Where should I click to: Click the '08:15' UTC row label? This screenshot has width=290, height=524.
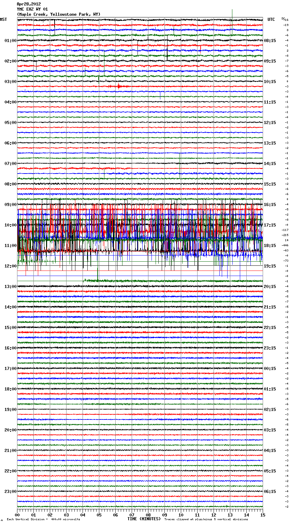[270, 41]
